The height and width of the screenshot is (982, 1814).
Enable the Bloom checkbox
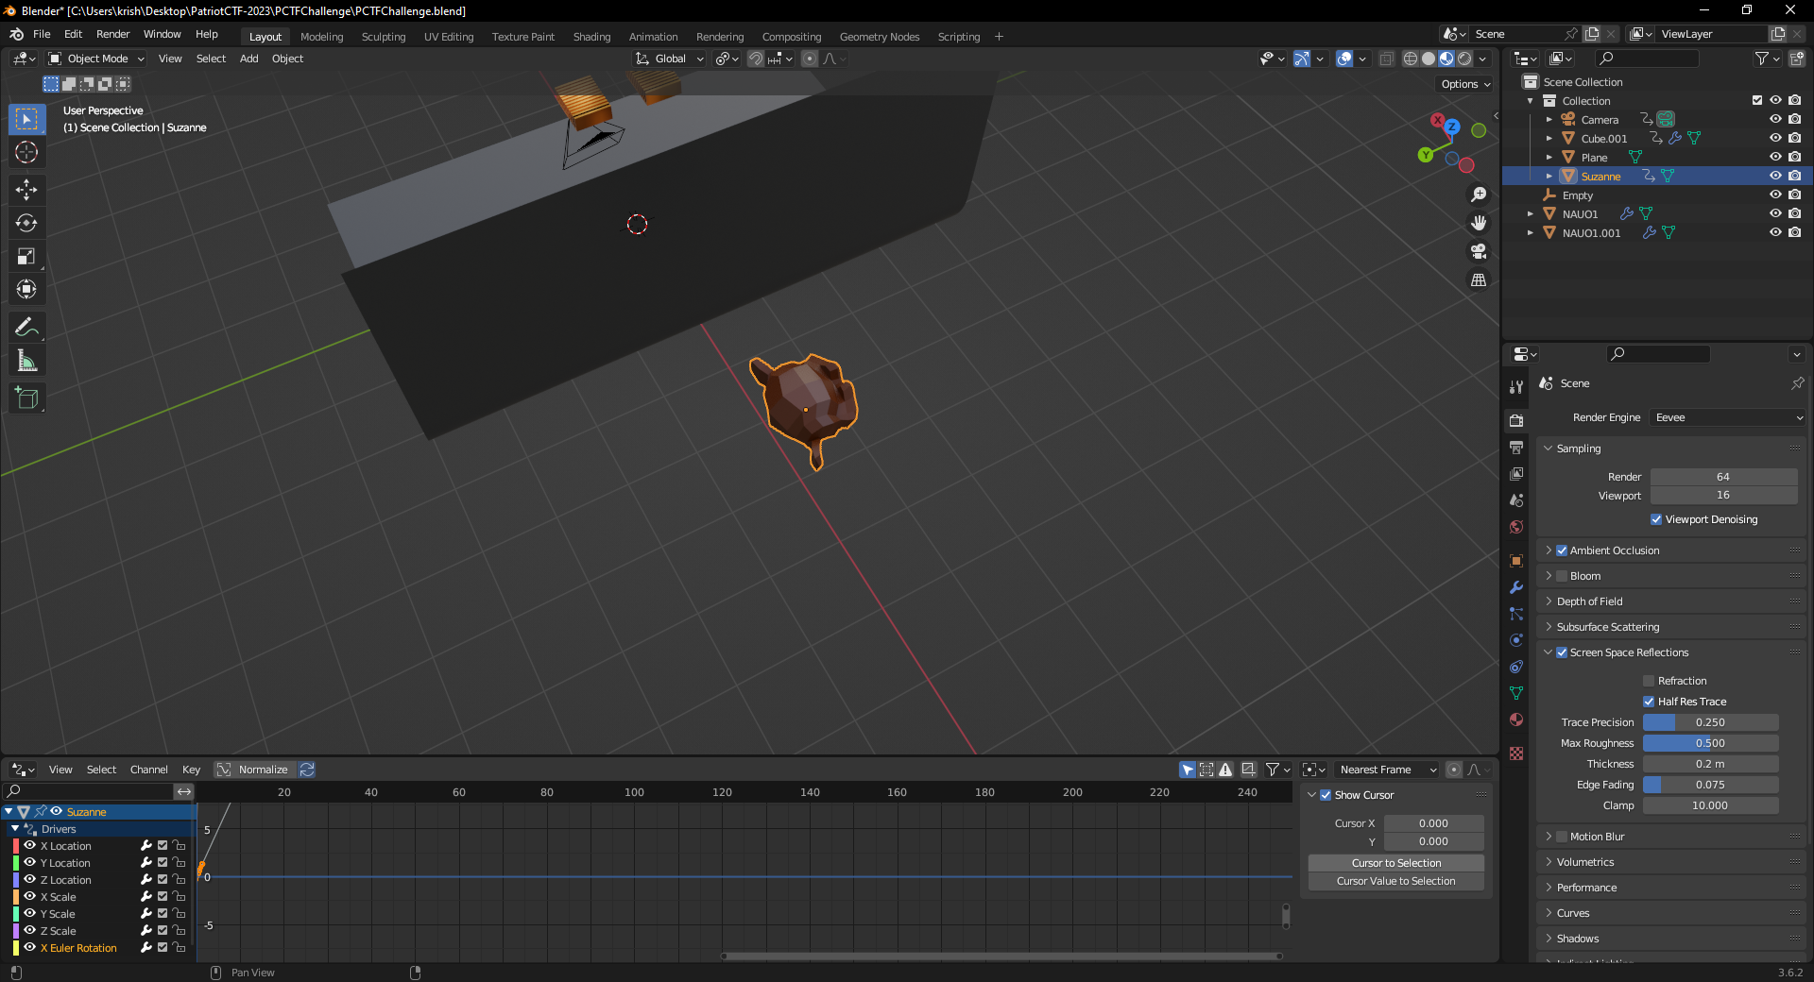(1562, 576)
